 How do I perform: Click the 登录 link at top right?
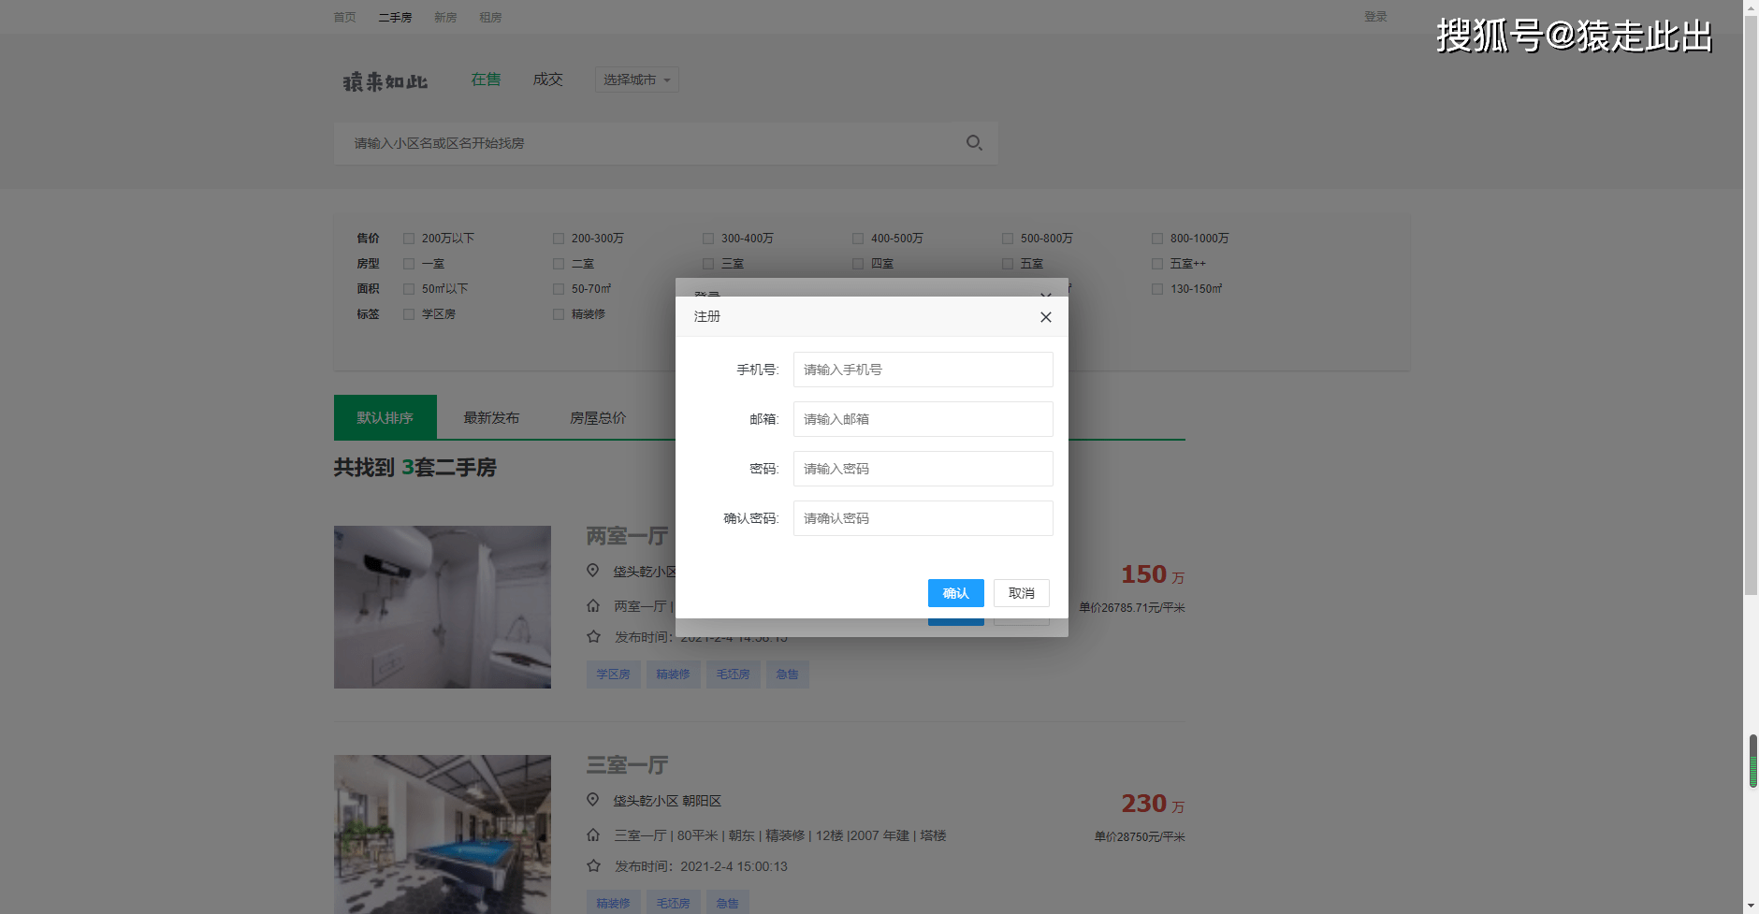click(1375, 17)
